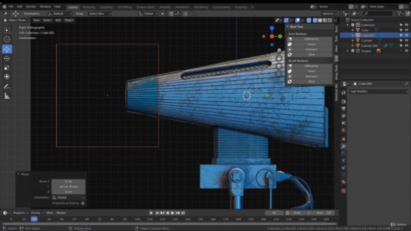Apply Auto Boolean Difference
411x231 pixels.
(310, 39)
